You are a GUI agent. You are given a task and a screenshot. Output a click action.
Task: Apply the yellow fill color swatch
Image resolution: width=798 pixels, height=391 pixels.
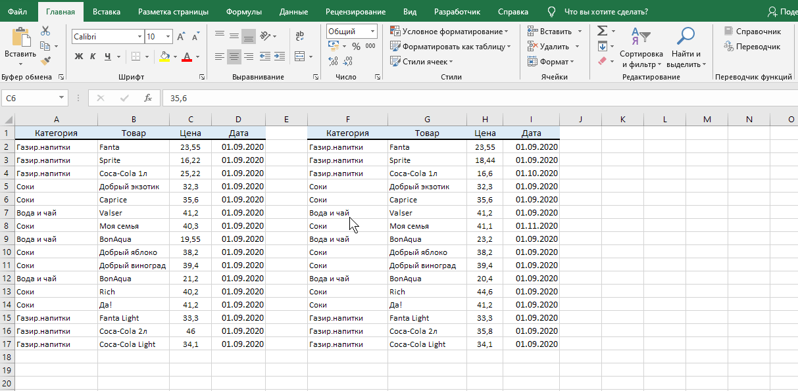coord(164,57)
